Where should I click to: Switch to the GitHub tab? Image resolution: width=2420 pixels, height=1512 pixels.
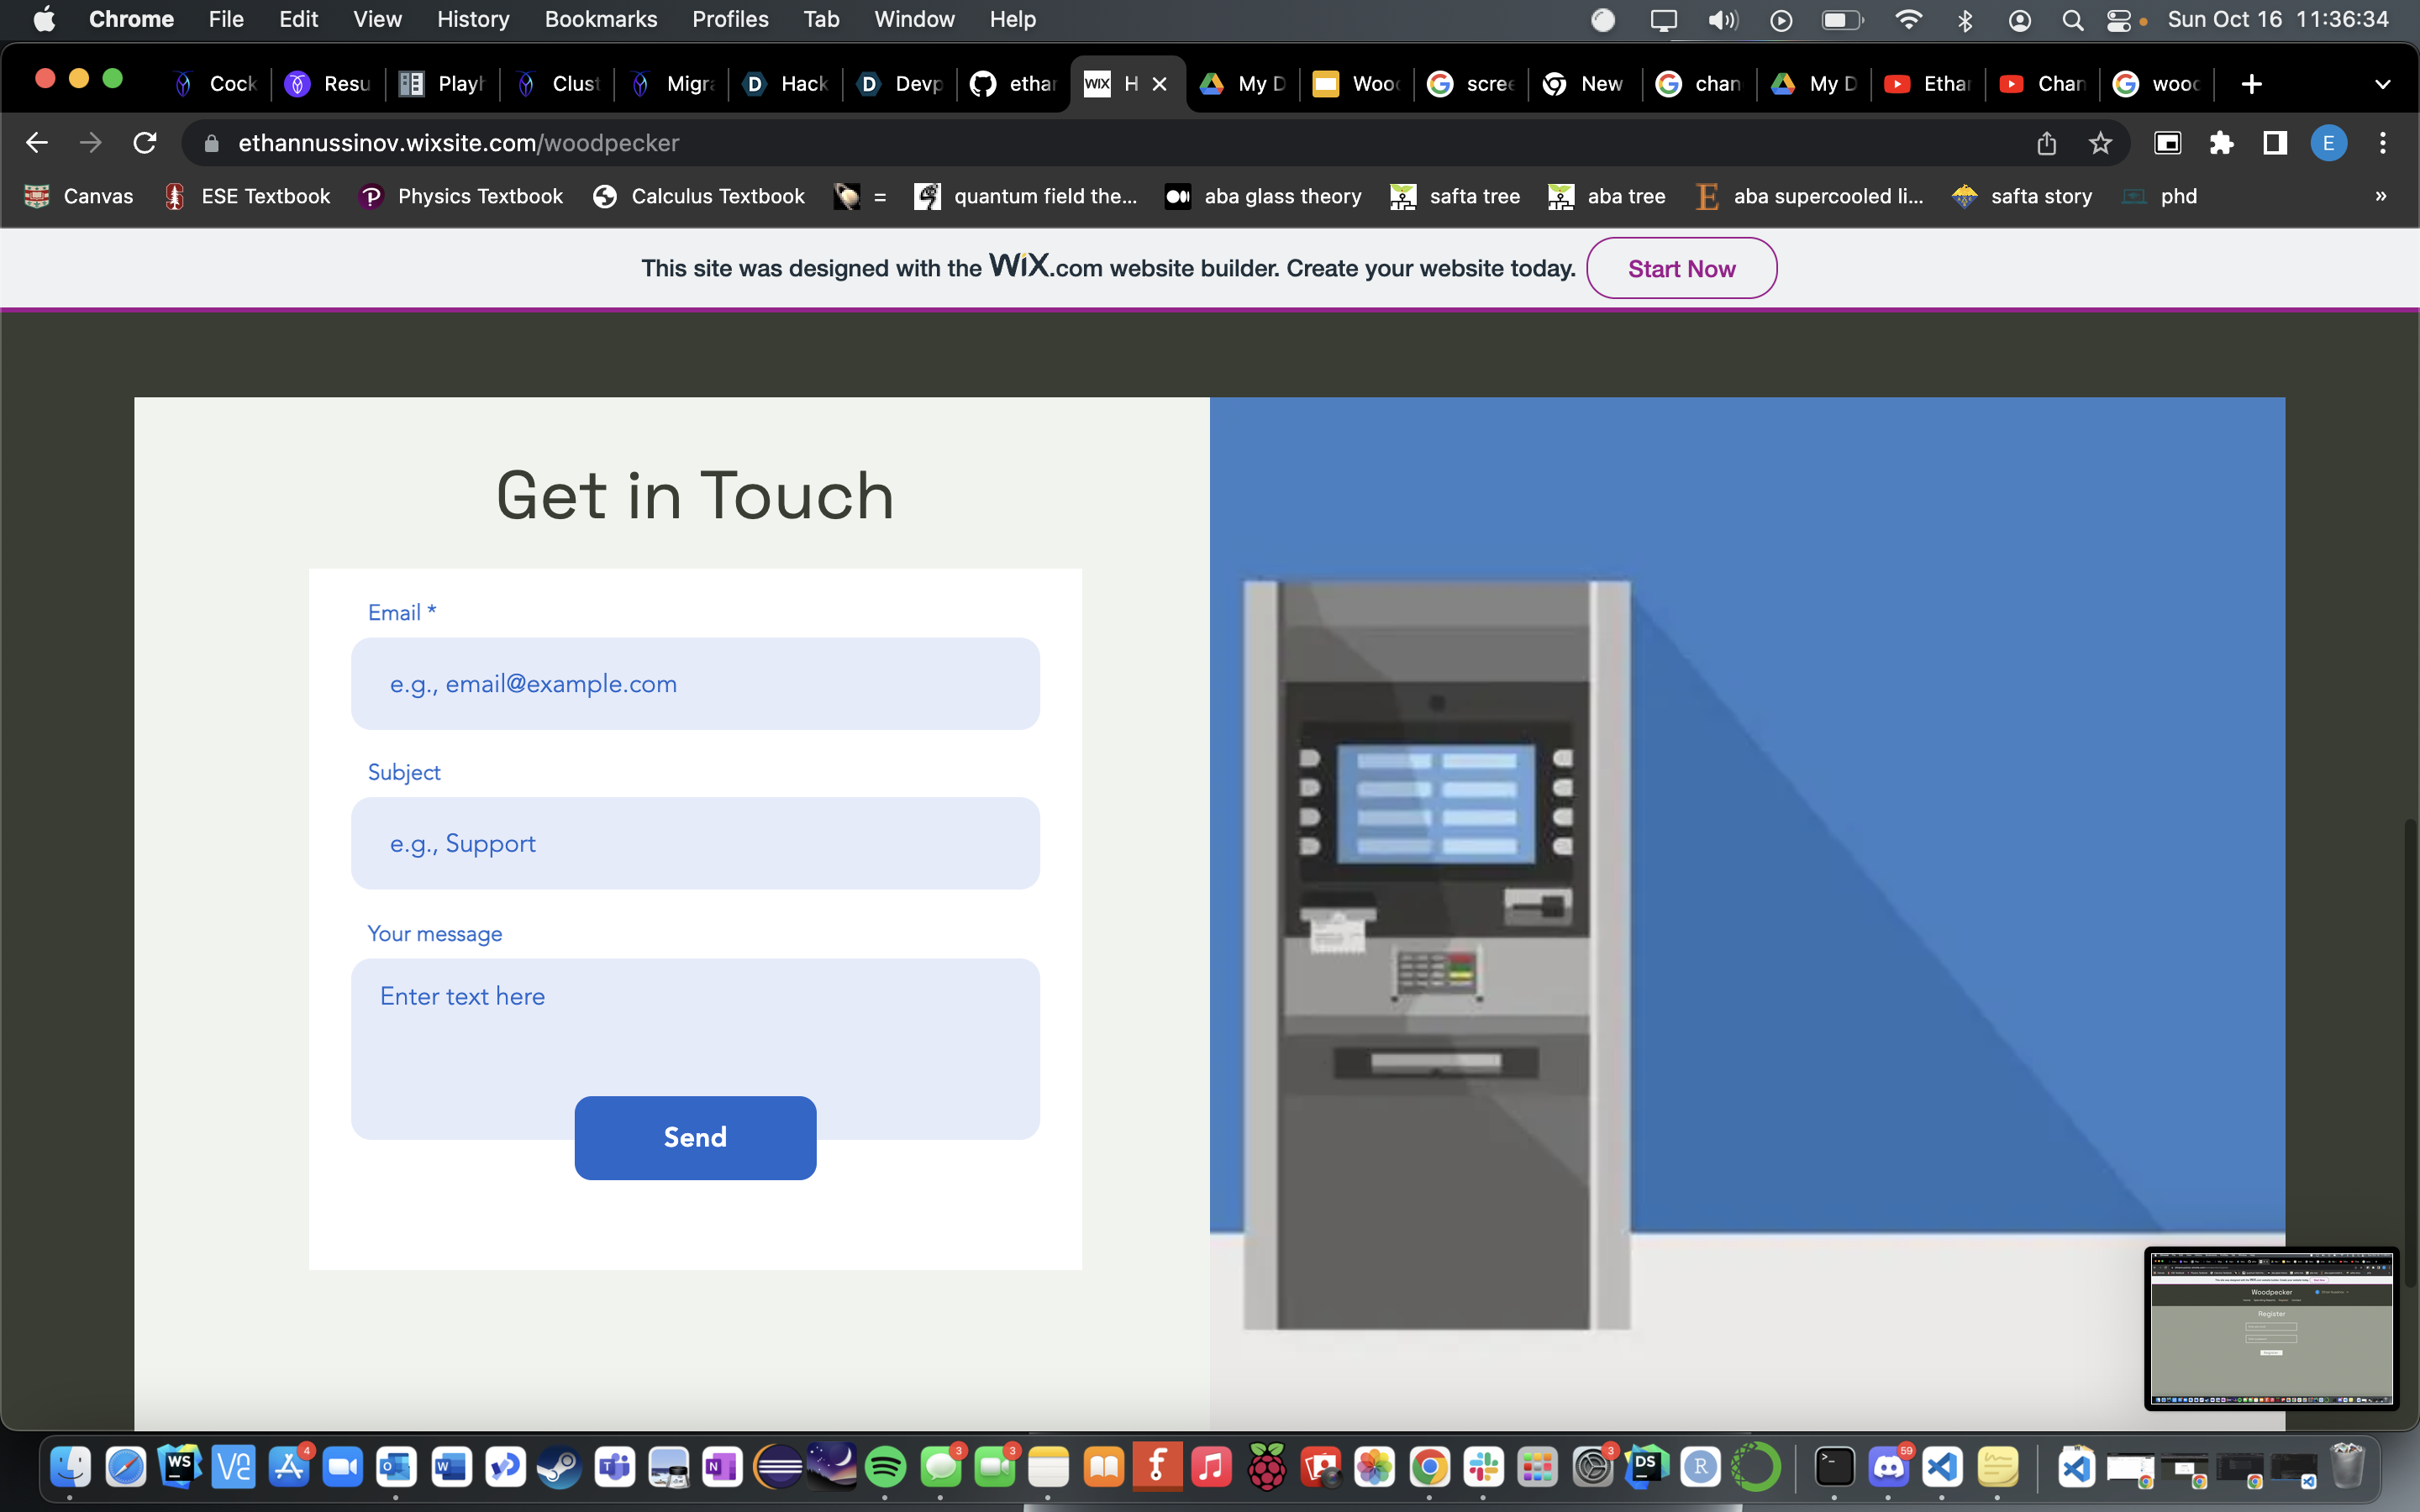[x=1014, y=84]
